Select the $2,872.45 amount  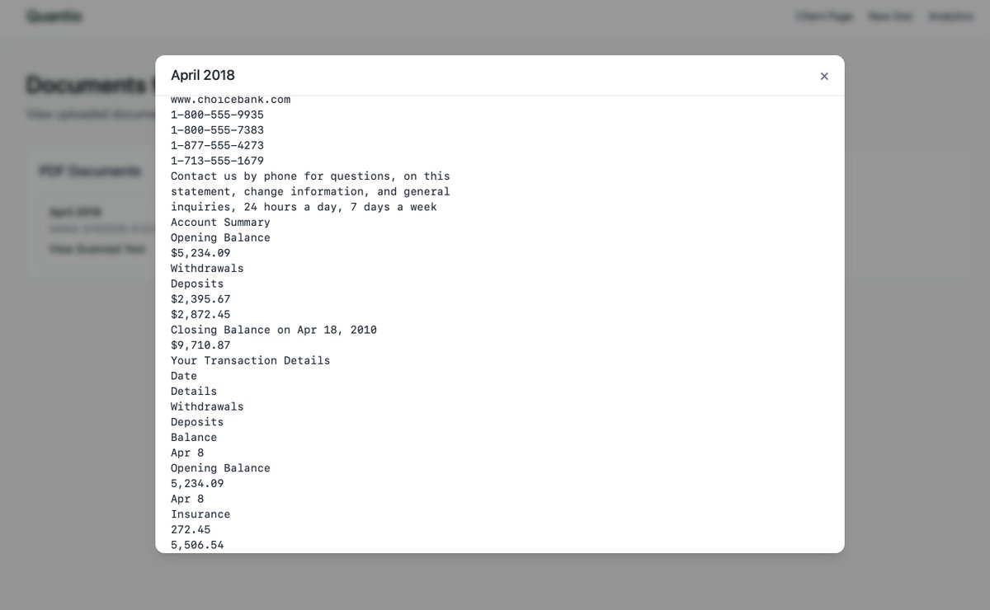coord(201,315)
